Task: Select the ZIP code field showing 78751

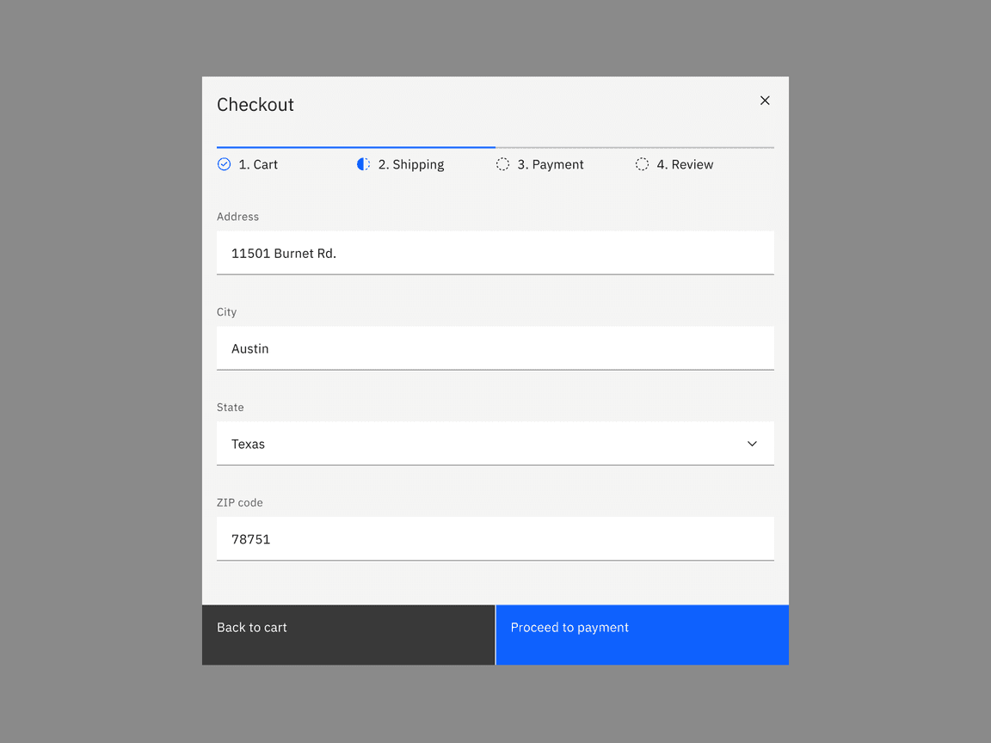Action: pos(495,539)
